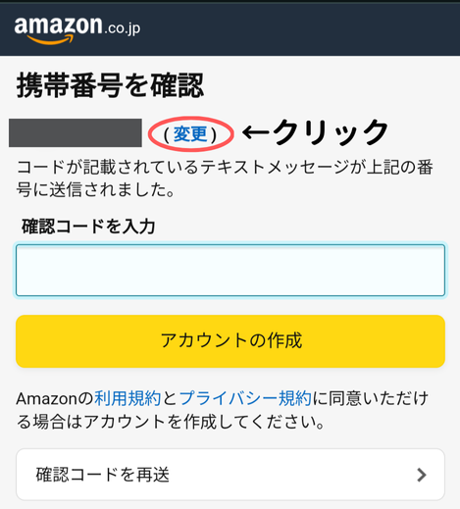Click the red oval around 変更
This screenshot has width=460, height=509.
pos(191,134)
